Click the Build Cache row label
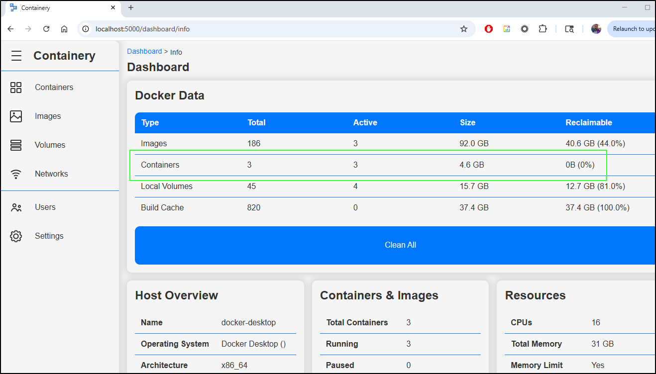This screenshot has width=656, height=374. click(x=162, y=208)
